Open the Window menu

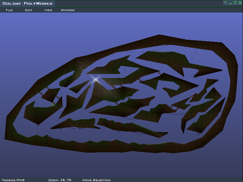click(67, 10)
